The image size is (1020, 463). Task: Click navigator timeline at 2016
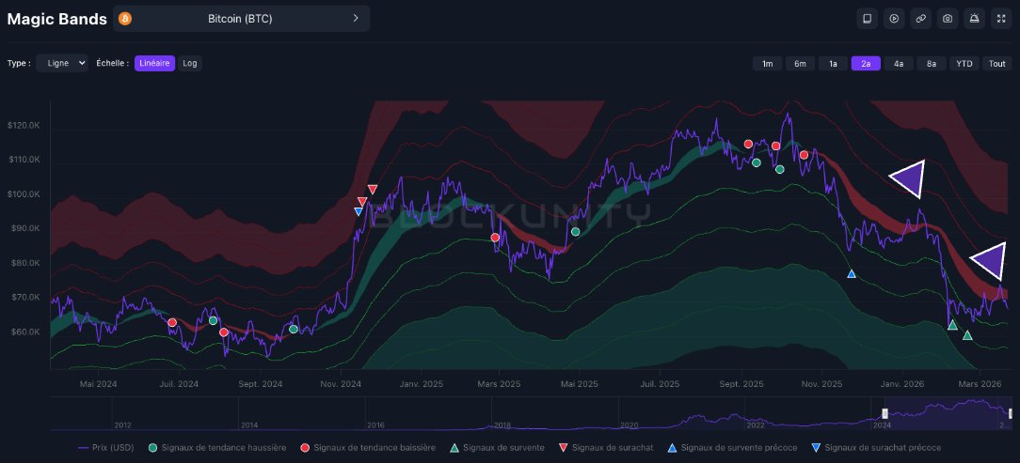coord(375,425)
